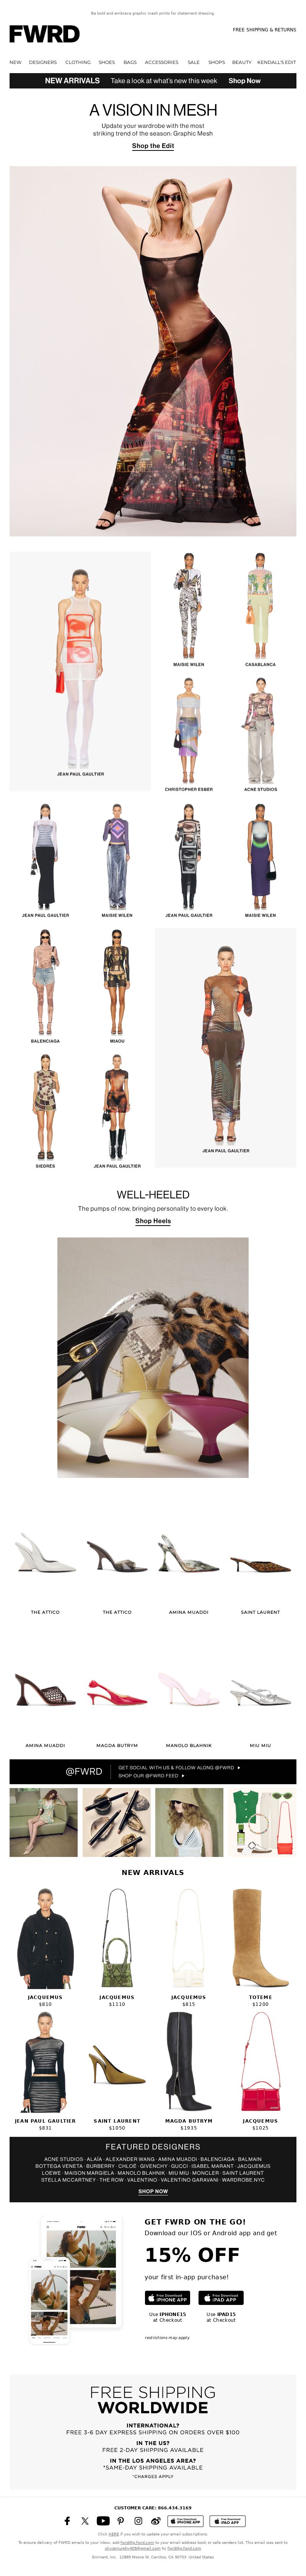Open FWRD's Facebook page icon
306x2576 pixels.
click(x=67, y=2521)
